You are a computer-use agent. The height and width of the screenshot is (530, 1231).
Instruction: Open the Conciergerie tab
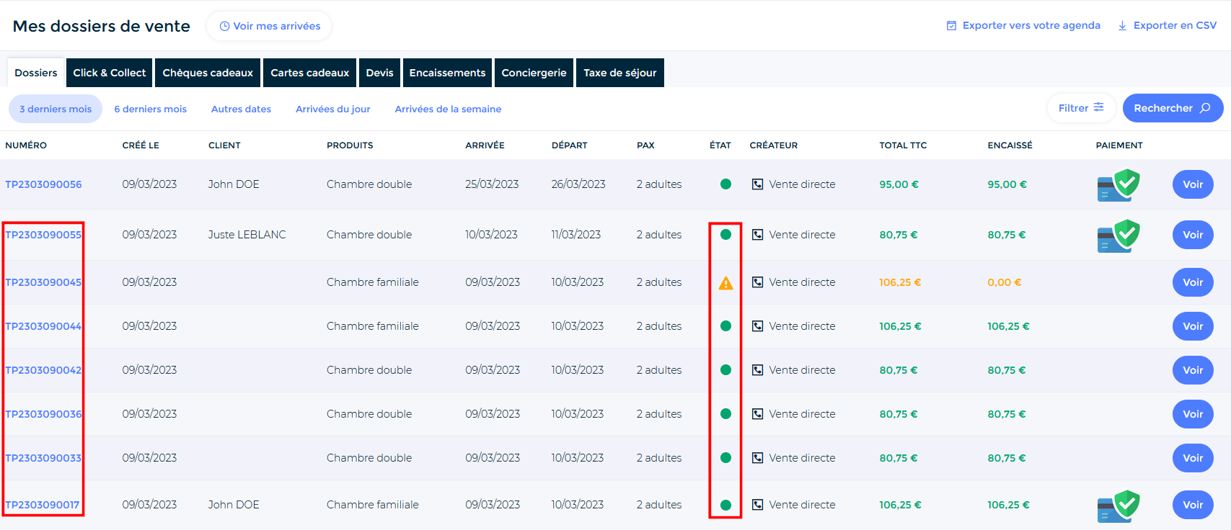tap(534, 73)
